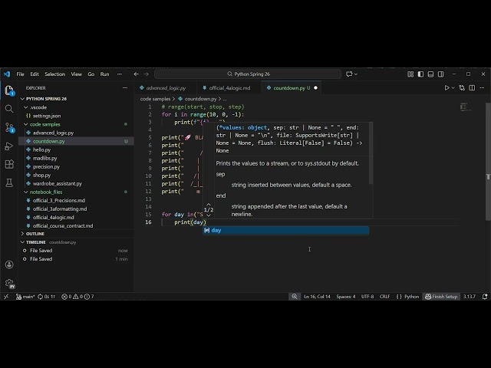Toggle Secondary Side Bar visibility
491x368 pixels.
440,74
